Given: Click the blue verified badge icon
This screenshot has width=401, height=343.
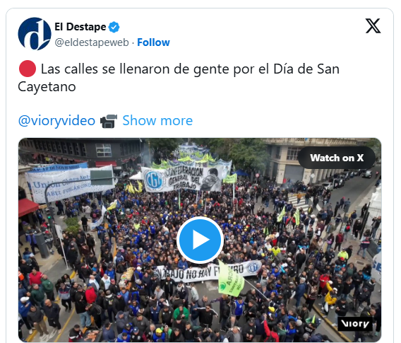Looking at the screenshot, I should tap(114, 27).
